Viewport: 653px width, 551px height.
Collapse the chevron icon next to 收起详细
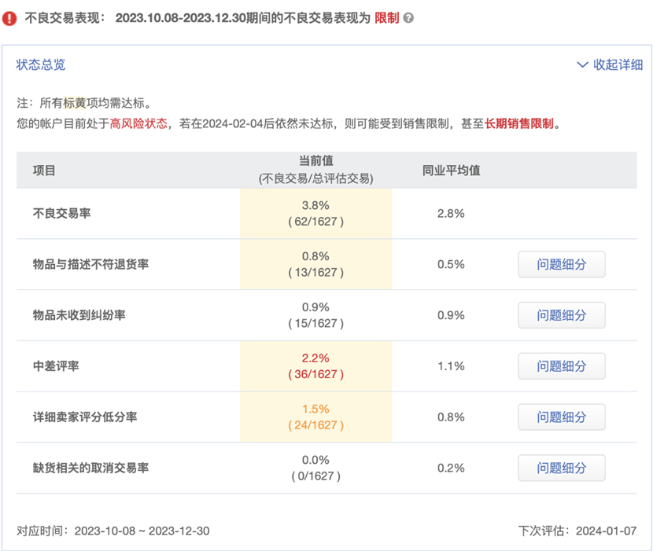pyautogui.click(x=583, y=65)
